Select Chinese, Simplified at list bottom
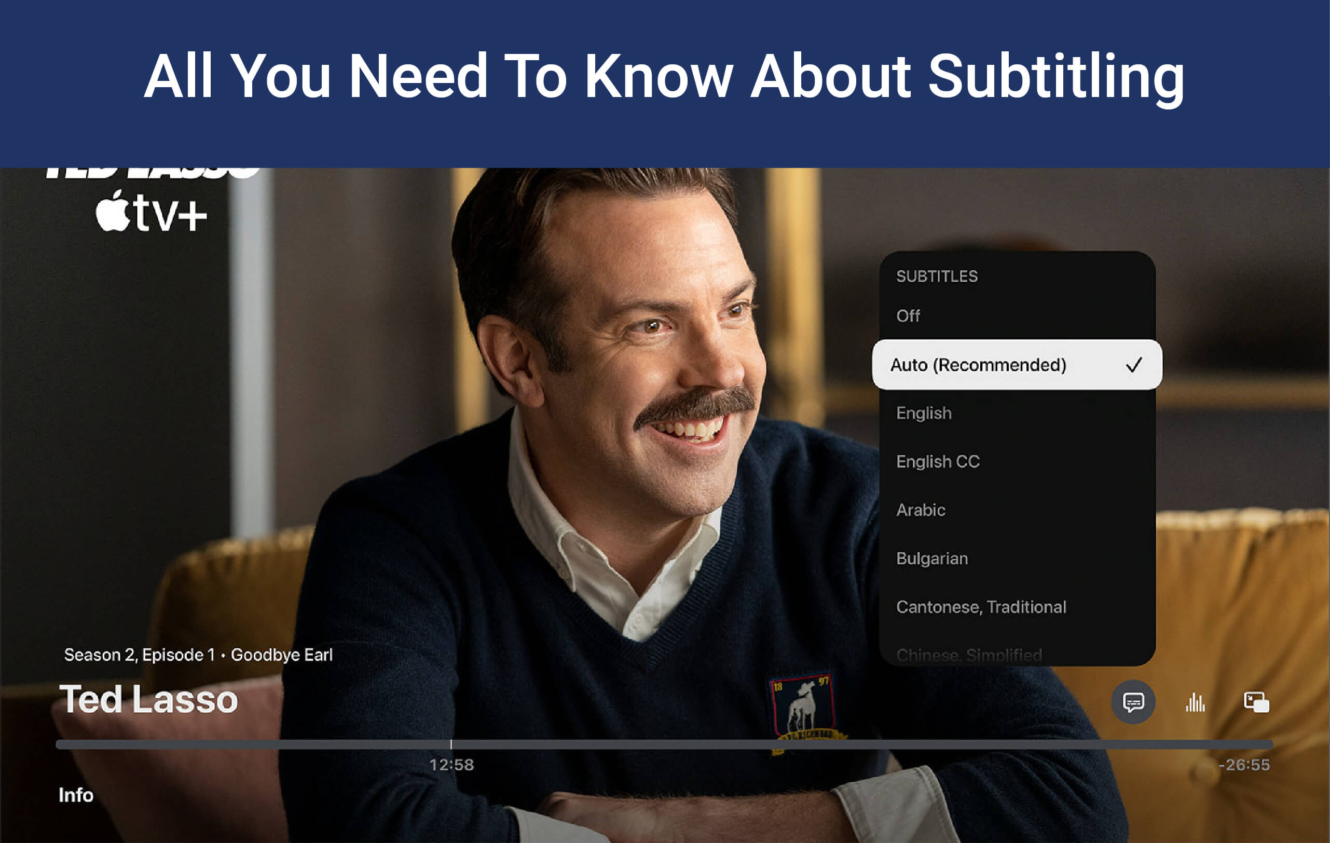This screenshot has width=1330, height=843. tap(969, 655)
